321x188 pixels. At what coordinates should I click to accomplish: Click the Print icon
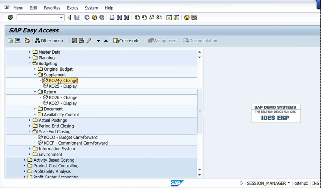(112, 17)
